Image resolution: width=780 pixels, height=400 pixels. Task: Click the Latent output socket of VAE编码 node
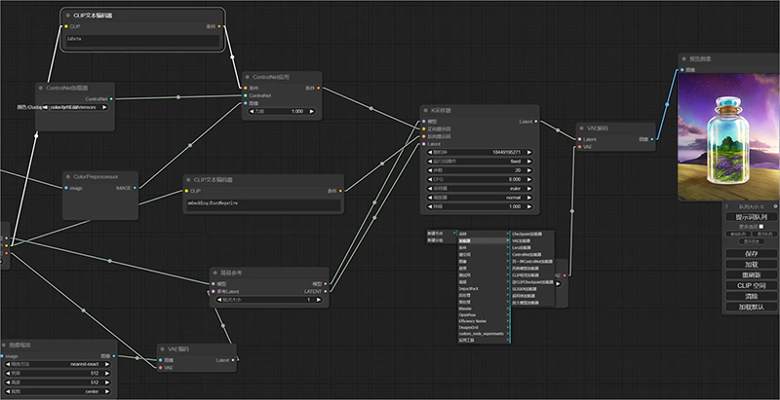coord(233,360)
